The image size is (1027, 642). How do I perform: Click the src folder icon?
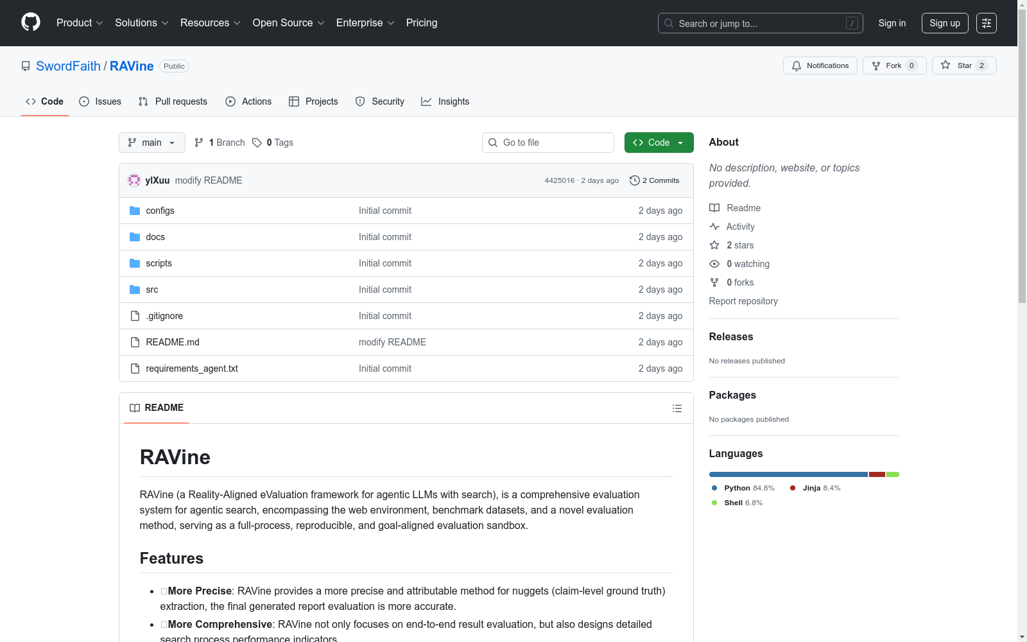pos(135,290)
